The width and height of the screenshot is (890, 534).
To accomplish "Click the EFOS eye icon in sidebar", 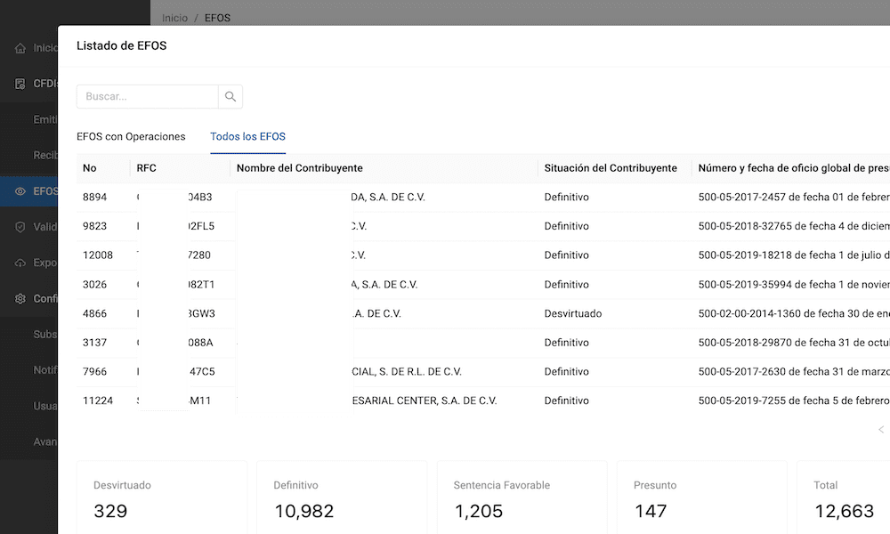I will pyautogui.click(x=20, y=191).
